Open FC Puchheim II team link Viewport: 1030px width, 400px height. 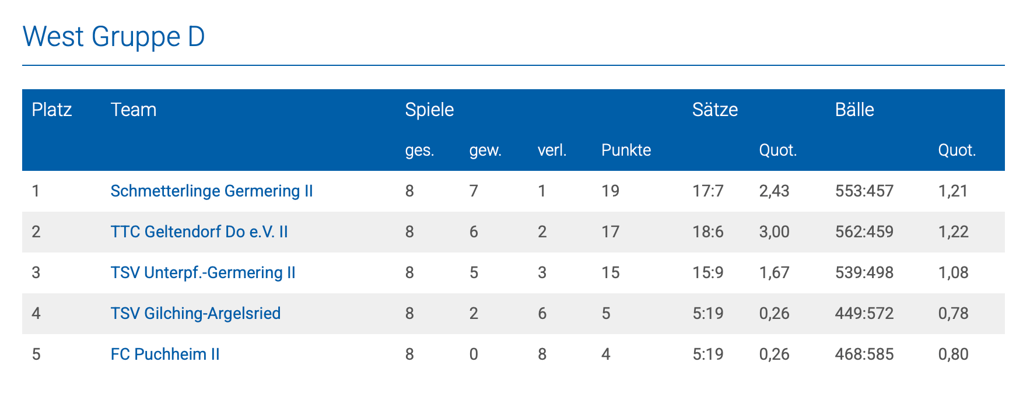(165, 355)
